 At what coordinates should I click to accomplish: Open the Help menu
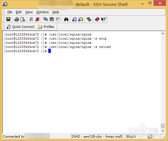point(56,12)
